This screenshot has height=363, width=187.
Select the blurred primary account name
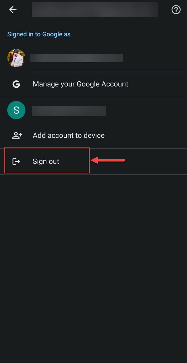(76, 58)
